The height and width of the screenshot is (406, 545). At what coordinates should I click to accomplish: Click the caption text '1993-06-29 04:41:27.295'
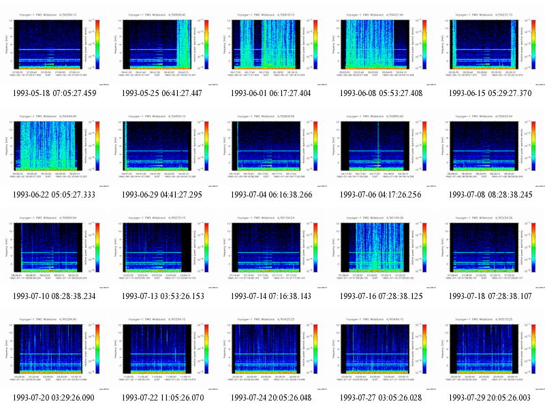click(161, 195)
